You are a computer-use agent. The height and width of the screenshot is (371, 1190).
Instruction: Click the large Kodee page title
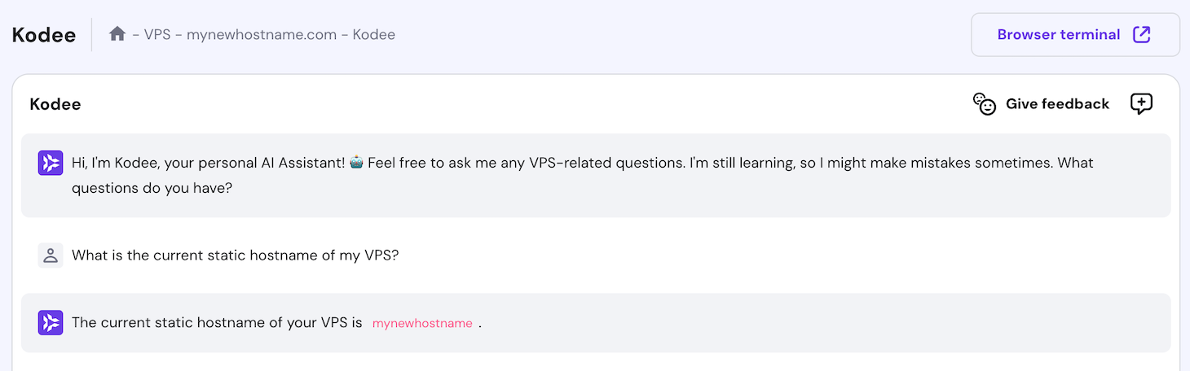pos(44,35)
